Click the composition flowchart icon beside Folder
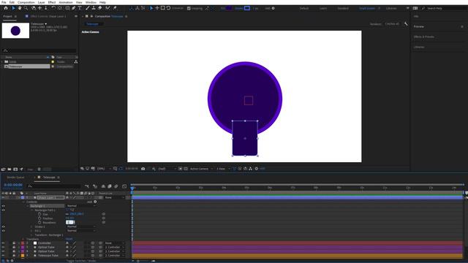Viewport: 468px width, 263px height. click(76, 61)
